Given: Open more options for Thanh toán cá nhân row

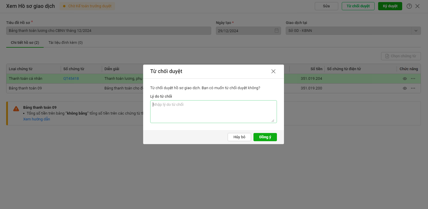Looking at the screenshot, I should tap(413, 79).
